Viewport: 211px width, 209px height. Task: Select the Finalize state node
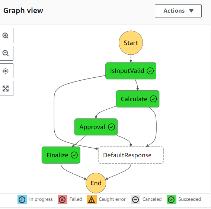[61, 155]
